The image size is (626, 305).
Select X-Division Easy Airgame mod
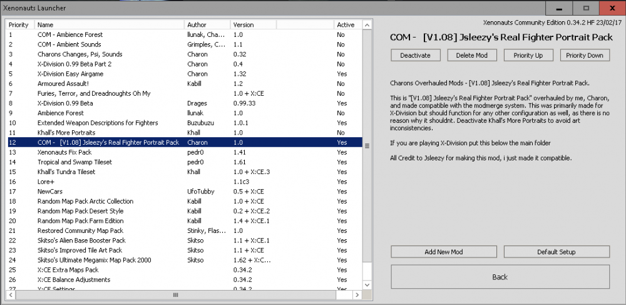[185, 74]
